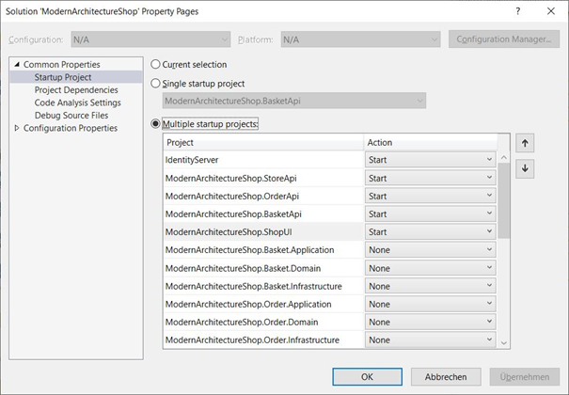Screen dimensions: 569x395
Task: Choose the Single startup project option
Action: pos(156,84)
